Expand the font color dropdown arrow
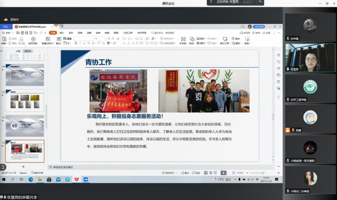The image size is (337, 200). click(94, 43)
